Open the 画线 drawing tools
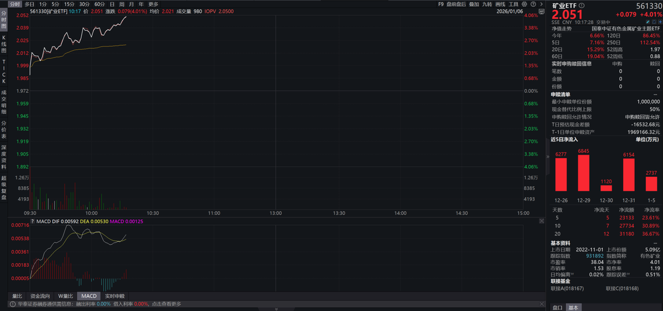Viewport: 663px width, 311px height. [x=501, y=4]
